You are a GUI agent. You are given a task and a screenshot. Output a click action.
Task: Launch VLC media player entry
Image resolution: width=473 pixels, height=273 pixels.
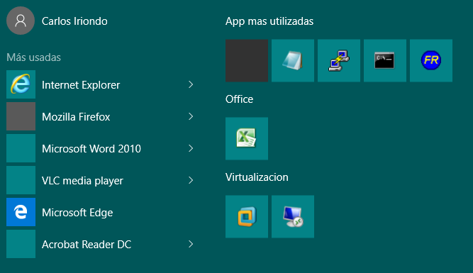tap(101, 180)
